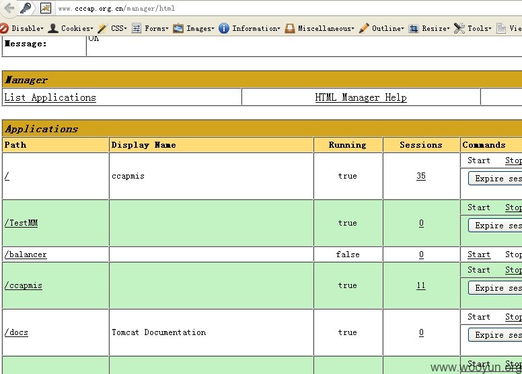Open the /TestMM application path
This screenshot has width=522, height=374.
22,223
